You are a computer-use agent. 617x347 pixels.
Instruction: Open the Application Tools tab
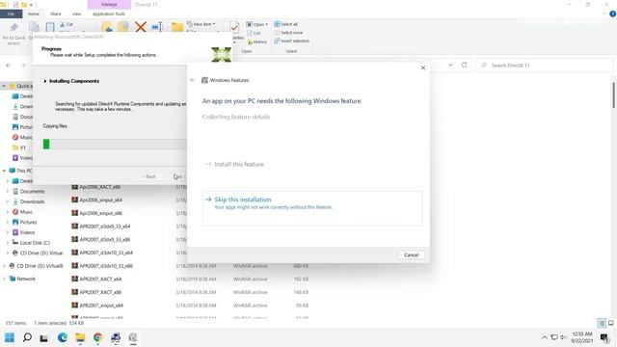(x=109, y=13)
